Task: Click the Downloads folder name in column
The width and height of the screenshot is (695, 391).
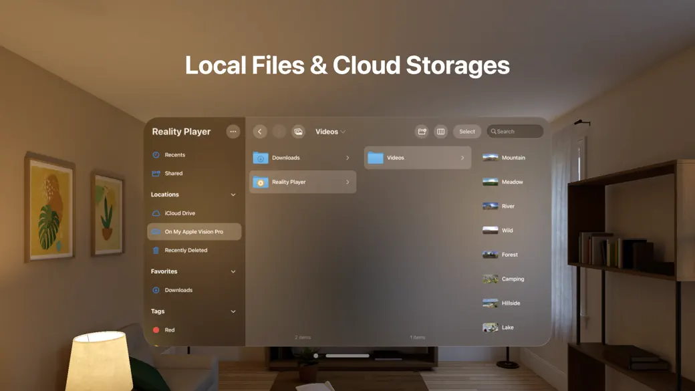Action: 286,158
